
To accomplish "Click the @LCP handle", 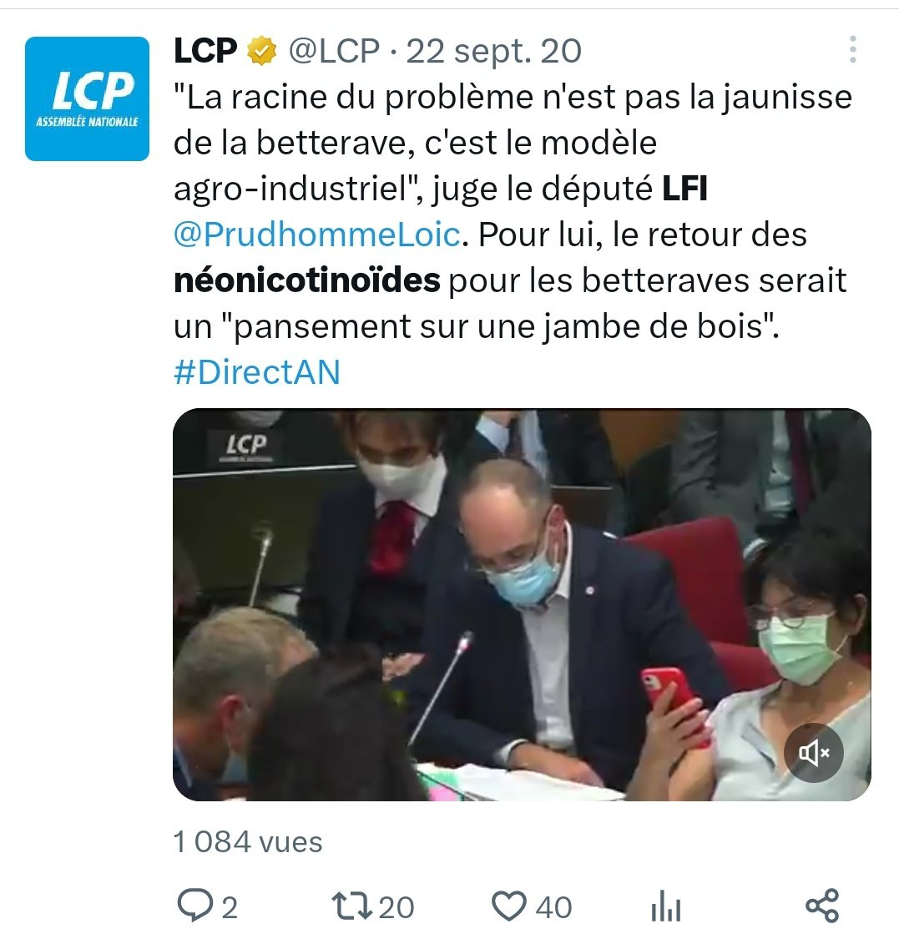I will 334,50.
